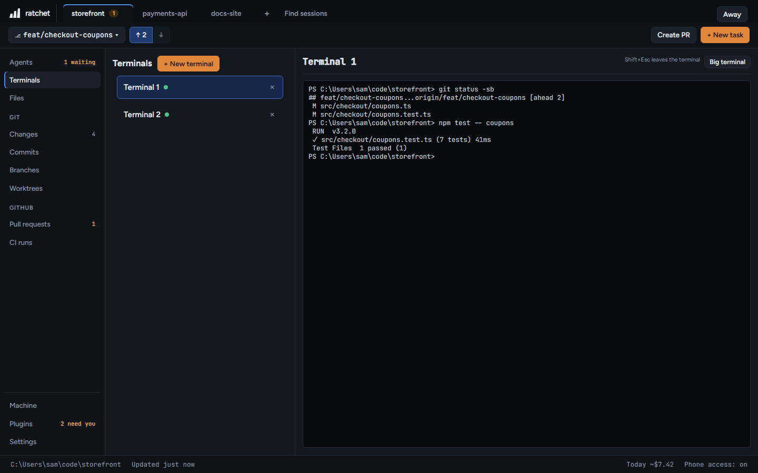
Task: Click the terminal prompt input line
Action: point(372,157)
